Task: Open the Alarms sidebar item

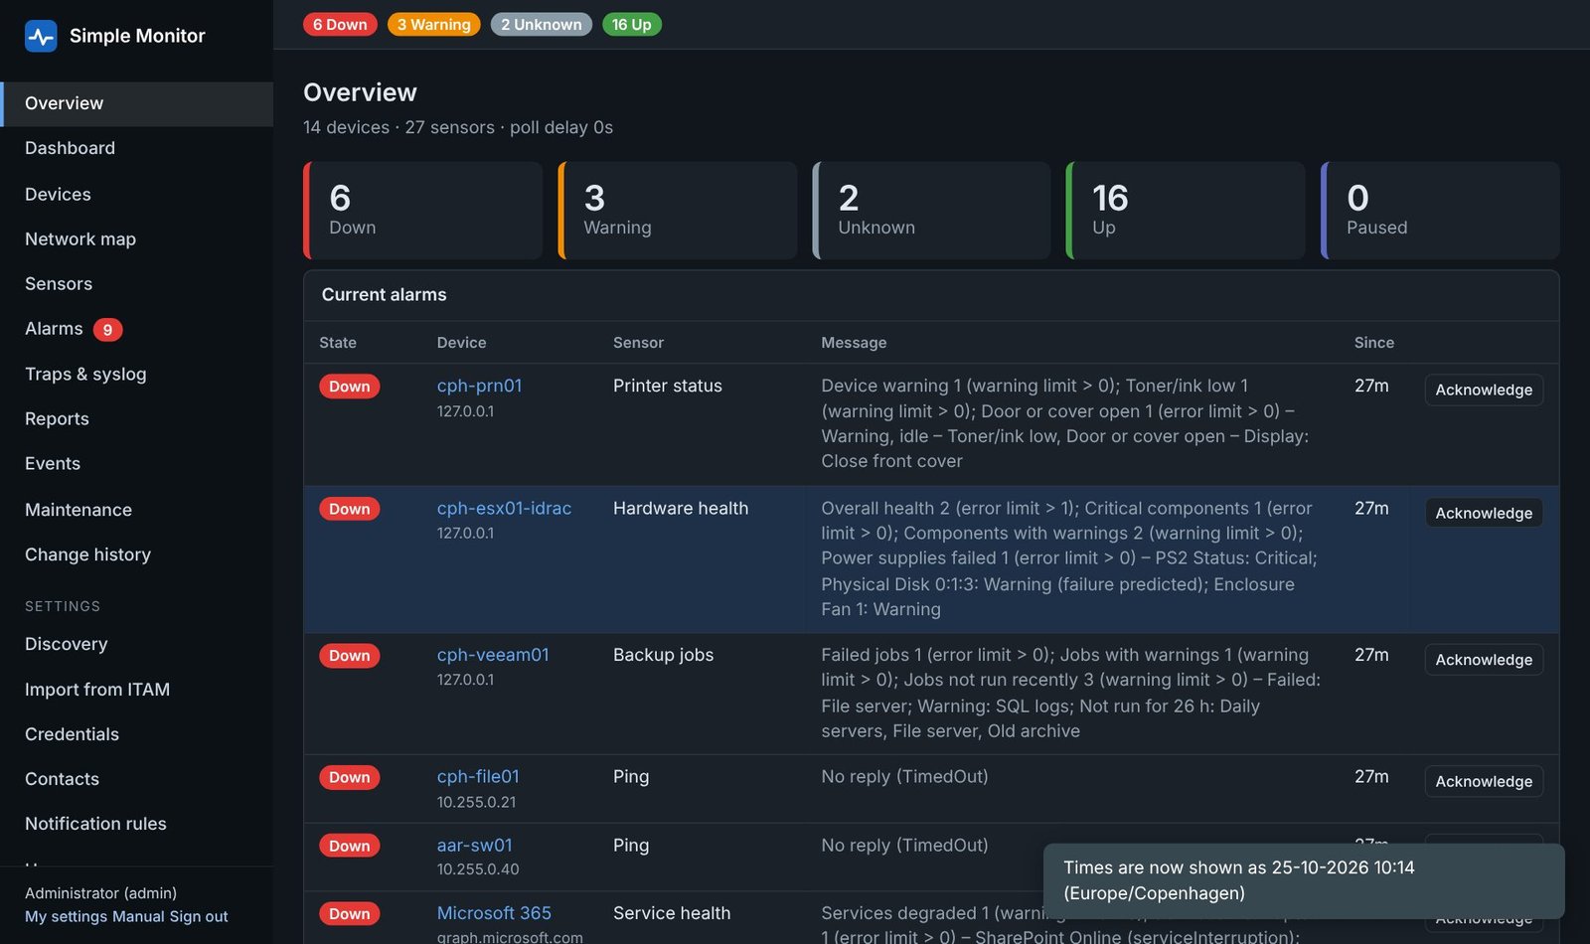Action: tap(137, 329)
